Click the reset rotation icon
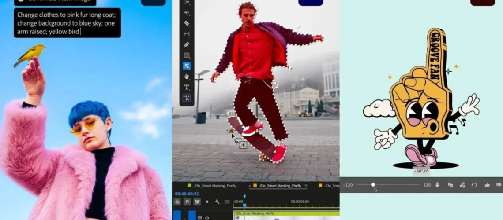This screenshot has width=503, height=220. [x=474, y=185]
